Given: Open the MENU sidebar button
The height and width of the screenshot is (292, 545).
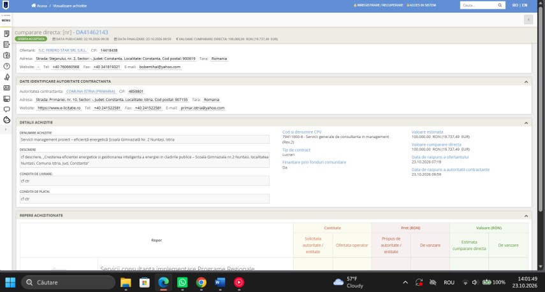Looking at the screenshot, I should (6, 20).
